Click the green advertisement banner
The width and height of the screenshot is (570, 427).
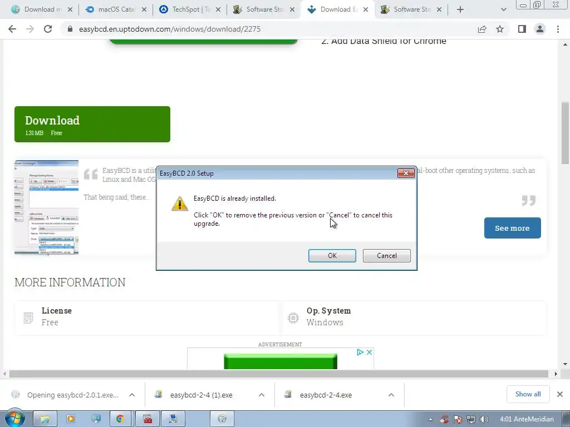(x=281, y=361)
